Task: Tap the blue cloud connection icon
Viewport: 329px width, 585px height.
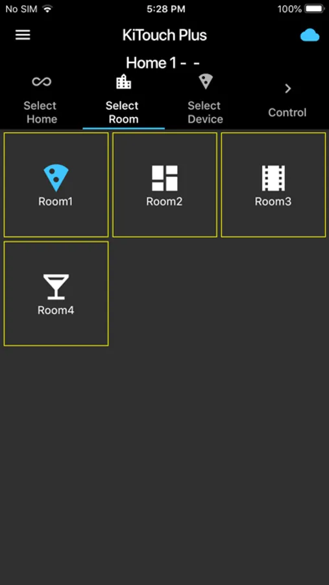Action: (310, 36)
